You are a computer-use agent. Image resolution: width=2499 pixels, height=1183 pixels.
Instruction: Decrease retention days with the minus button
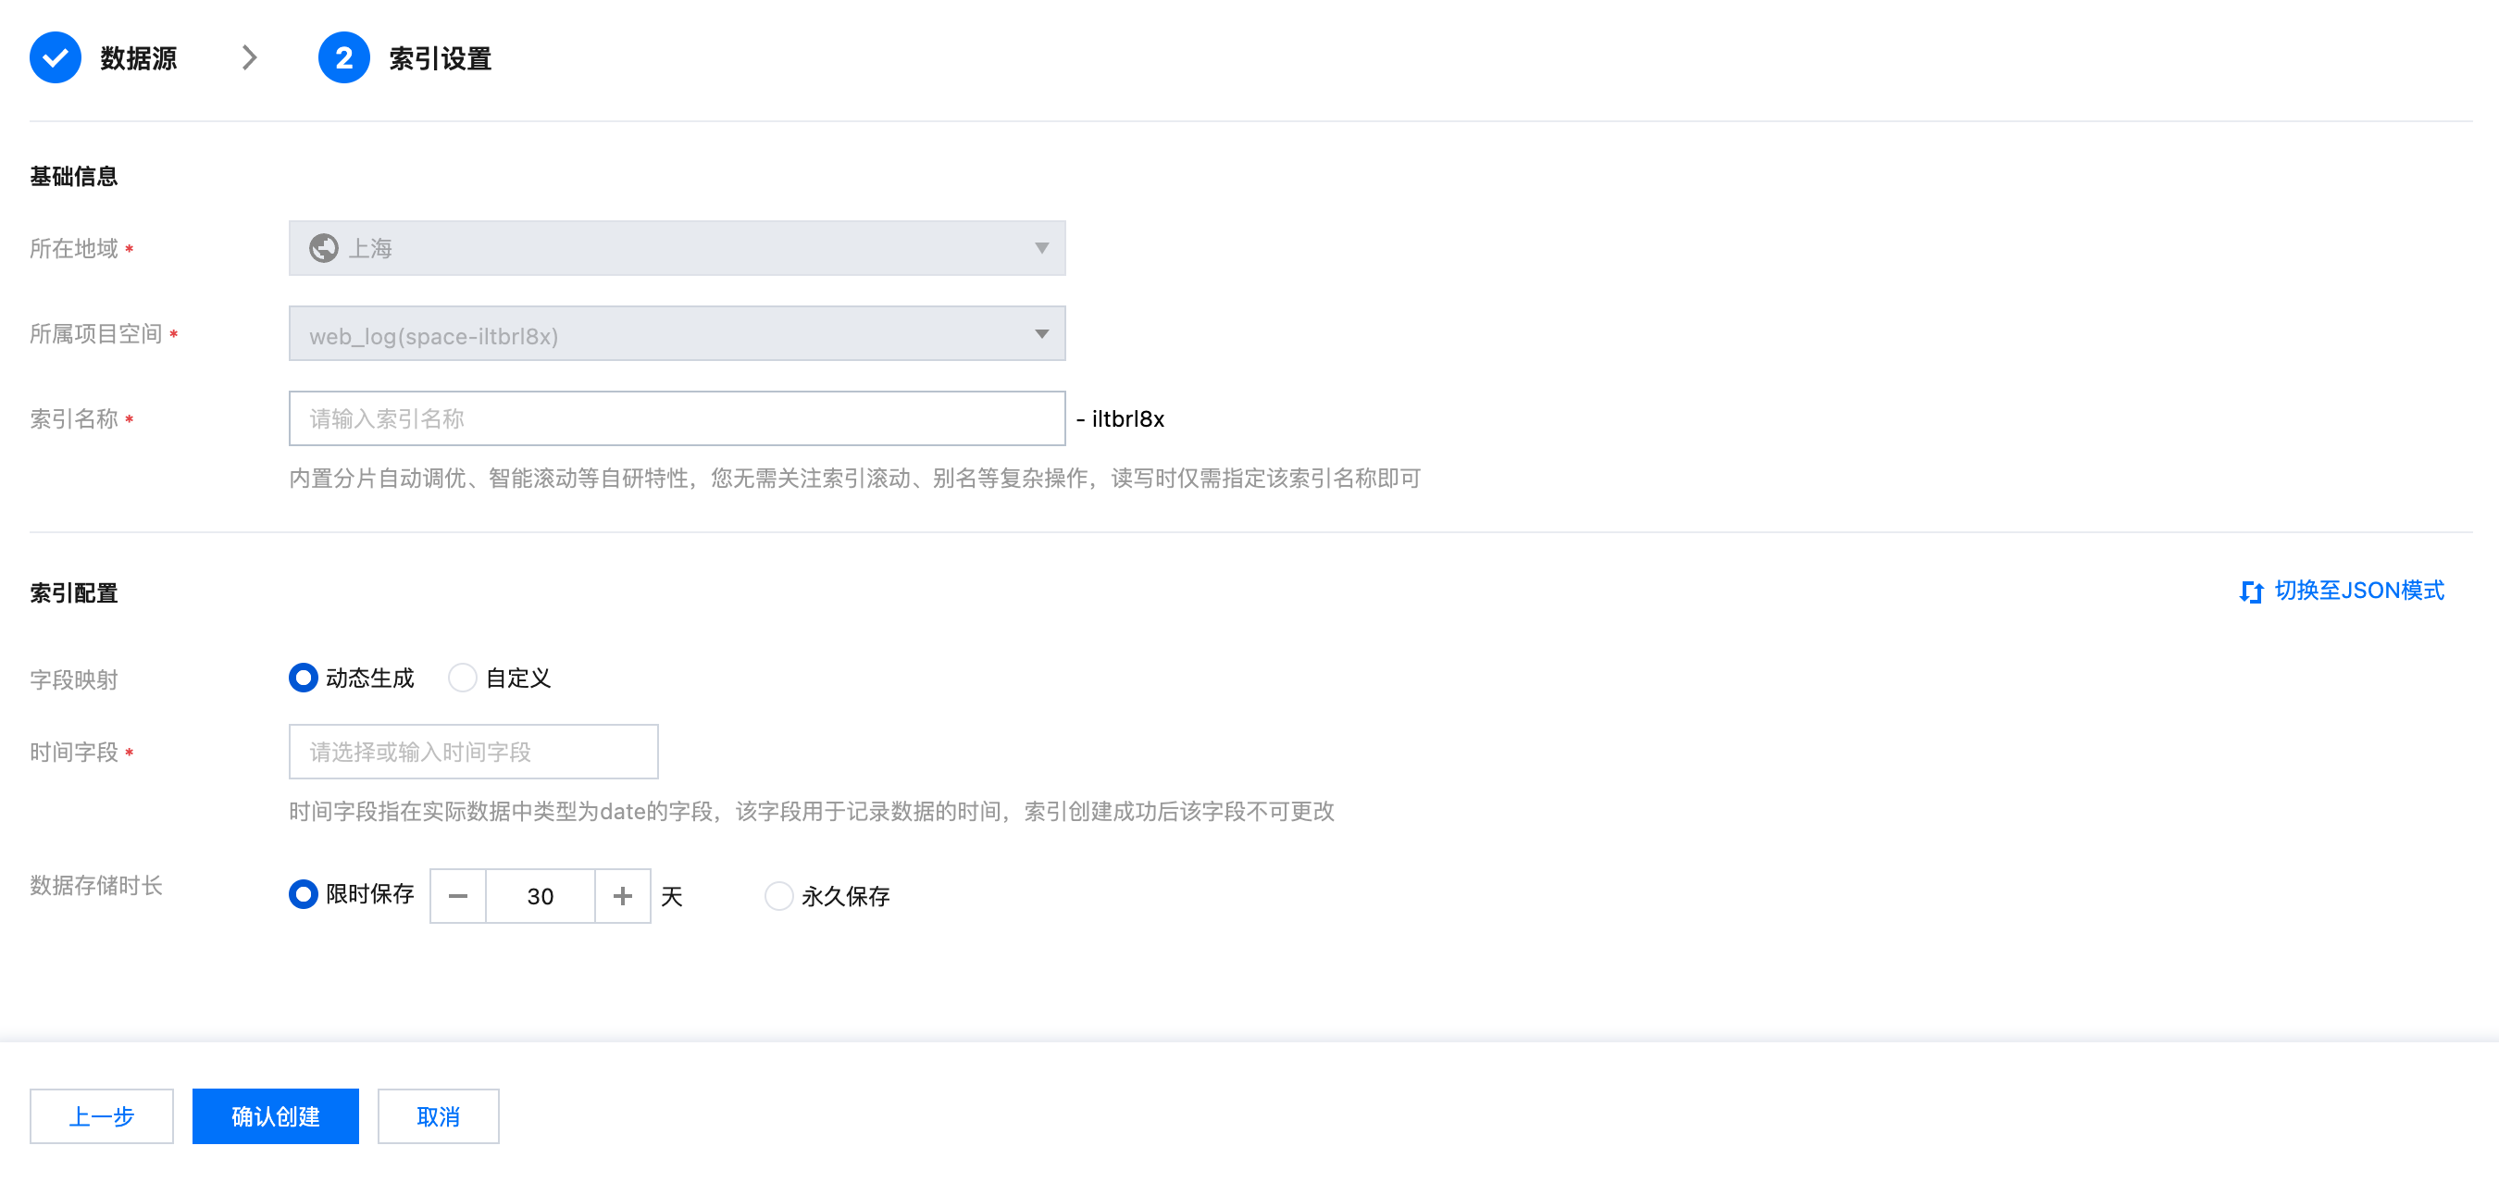(x=458, y=896)
